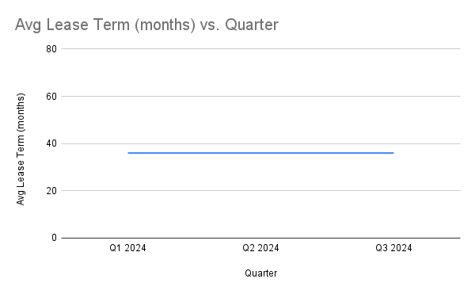Click the y-axis tick label 20
Image resolution: width=475 pixels, height=294 pixels.
[x=51, y=191]
